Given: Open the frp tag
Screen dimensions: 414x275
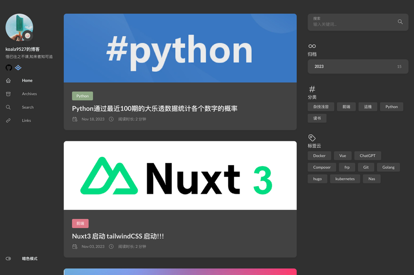Looking at the screenshot, I should 347,167.
